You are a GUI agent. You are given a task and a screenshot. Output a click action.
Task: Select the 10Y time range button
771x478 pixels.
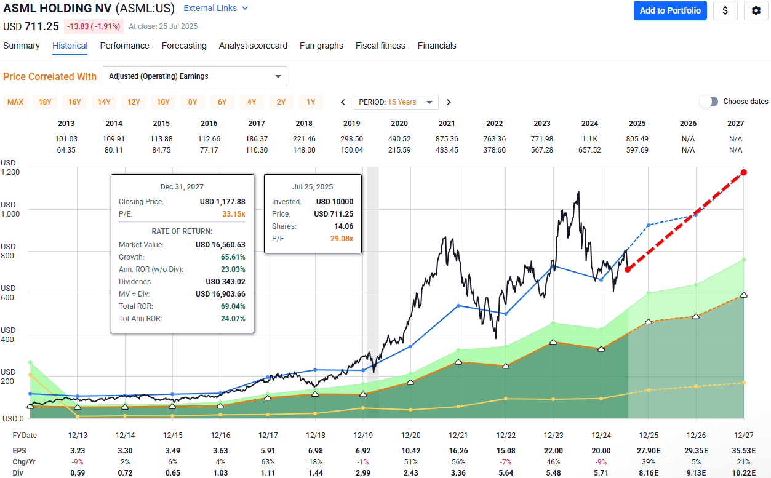click(163, 102)
